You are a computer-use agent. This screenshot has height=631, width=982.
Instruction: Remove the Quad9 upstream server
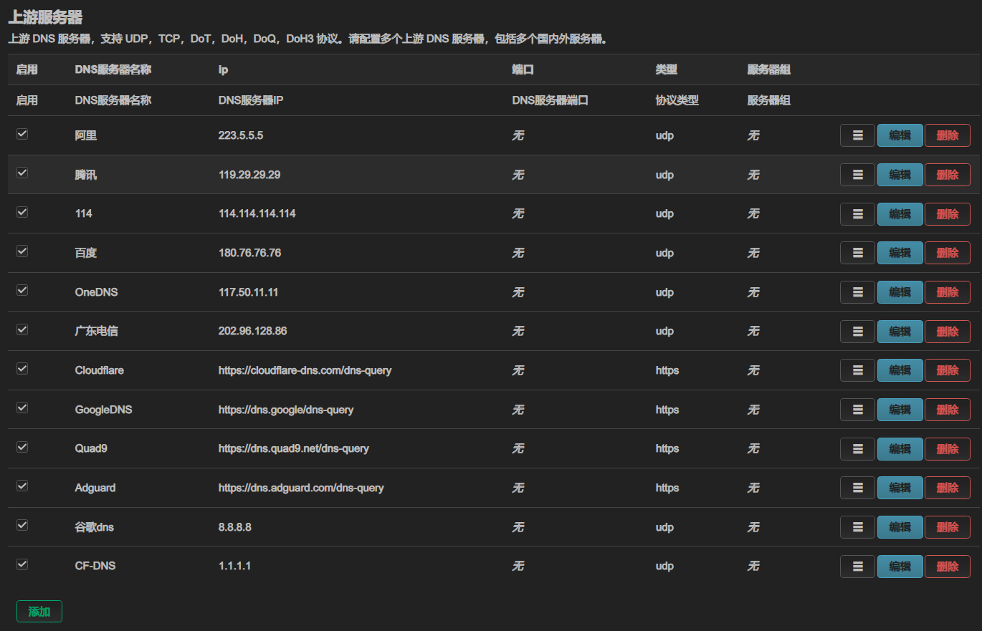(947, 449)
